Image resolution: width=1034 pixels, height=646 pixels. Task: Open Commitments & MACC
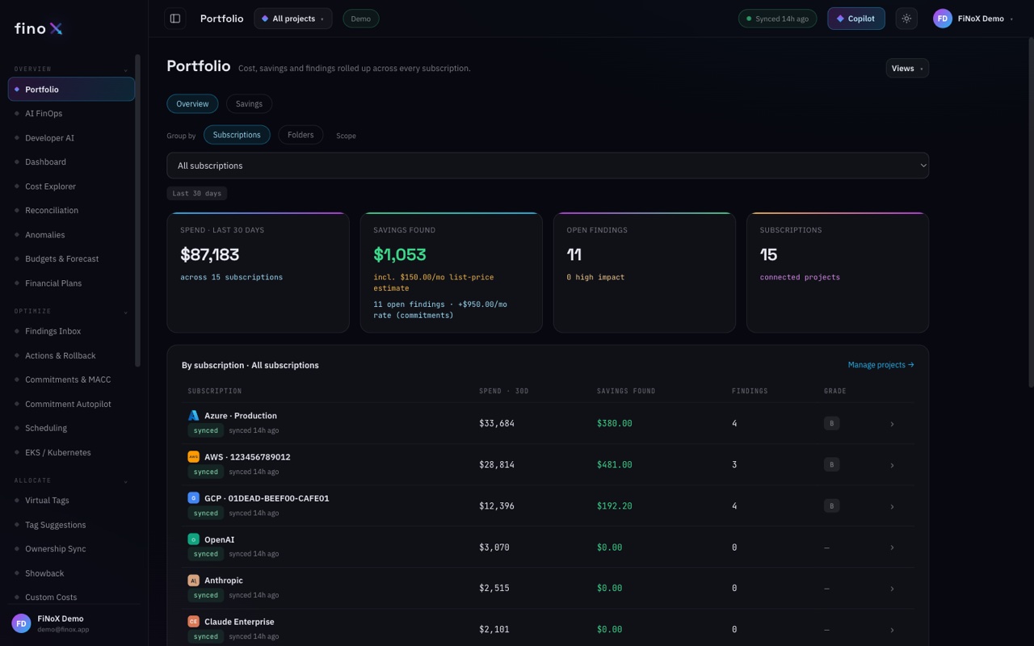[x=71, y=380]
